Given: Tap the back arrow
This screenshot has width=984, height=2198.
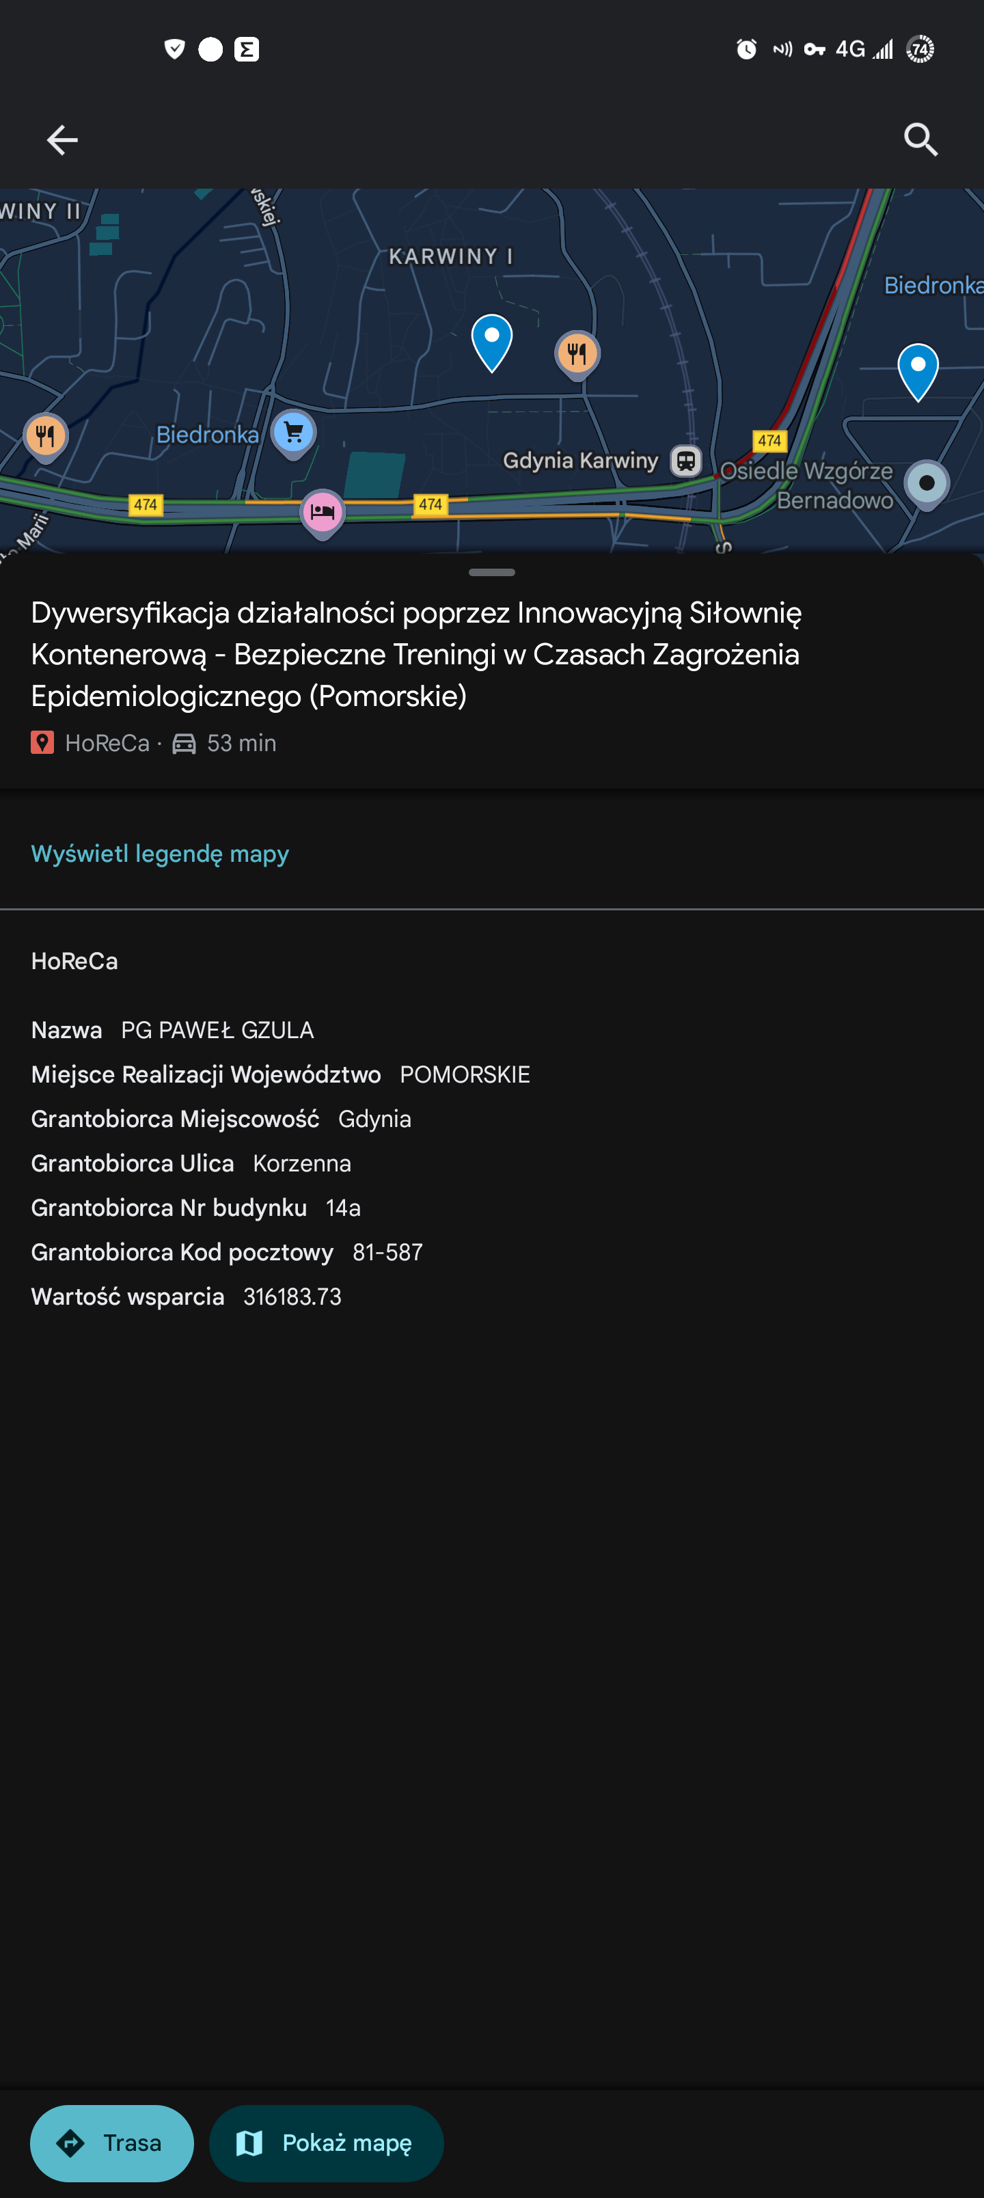Looking at the screenshot, I should [61, 140].
